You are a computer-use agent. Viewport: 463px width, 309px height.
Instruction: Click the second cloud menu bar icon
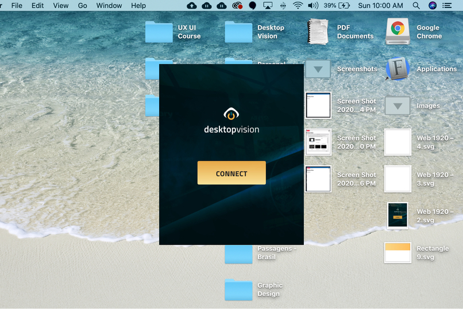click(x=207, y=6)
